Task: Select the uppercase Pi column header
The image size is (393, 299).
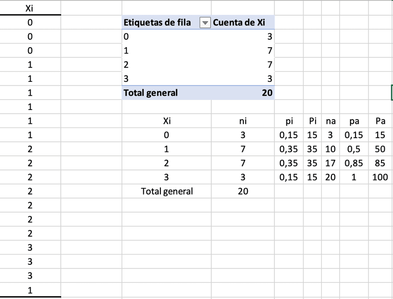Action: click(x=313, y=121)
